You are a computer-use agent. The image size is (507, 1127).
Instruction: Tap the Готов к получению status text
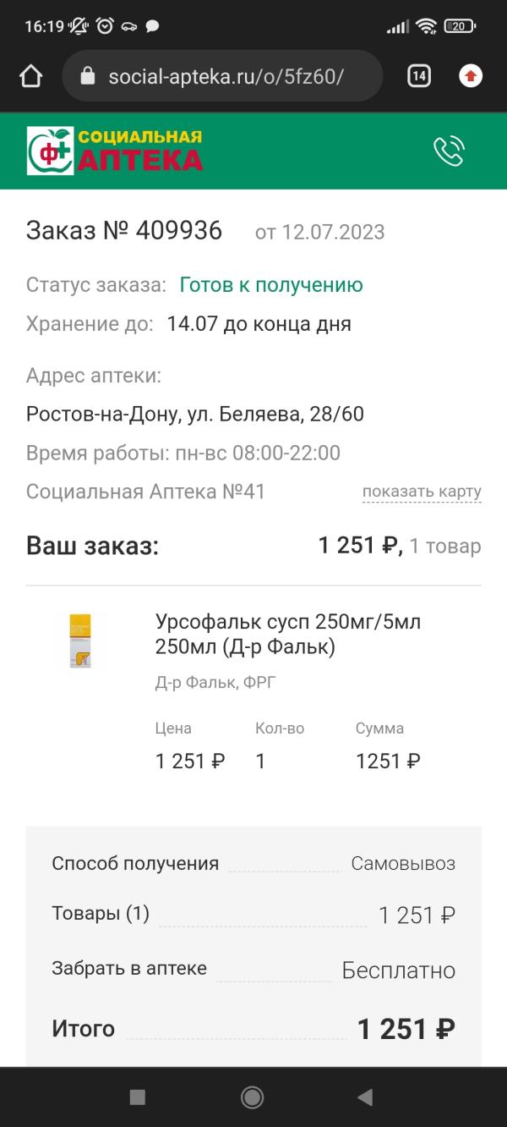pos(271,285)
